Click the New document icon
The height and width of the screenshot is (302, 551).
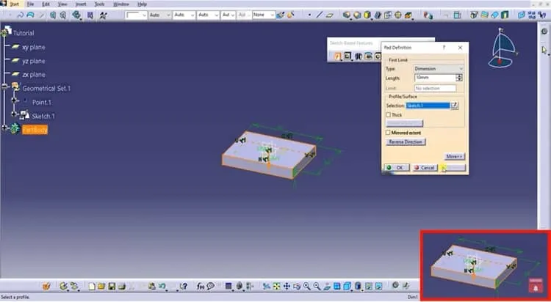pos(92,287)
